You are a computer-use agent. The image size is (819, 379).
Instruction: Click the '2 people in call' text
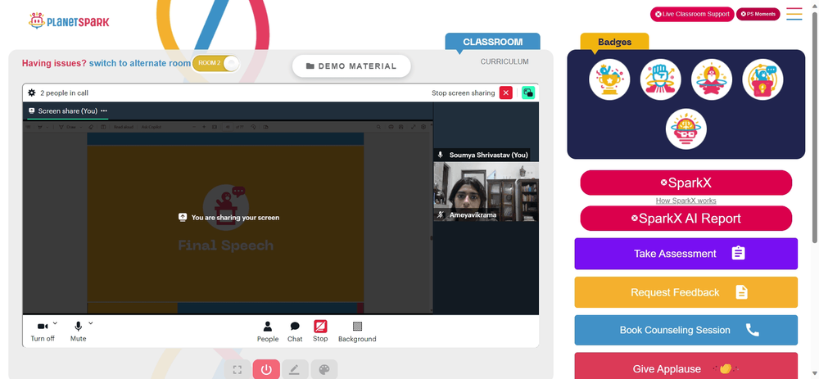[64, 93]
